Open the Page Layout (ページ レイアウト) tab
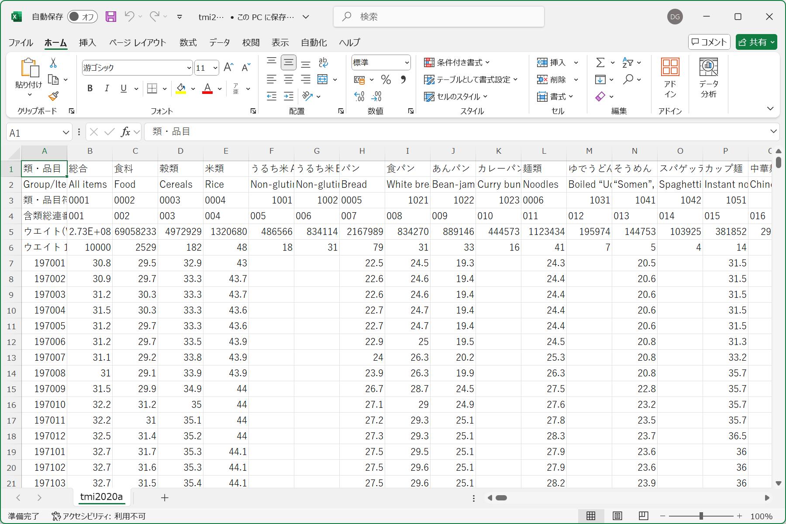 (x=138, y=42)
